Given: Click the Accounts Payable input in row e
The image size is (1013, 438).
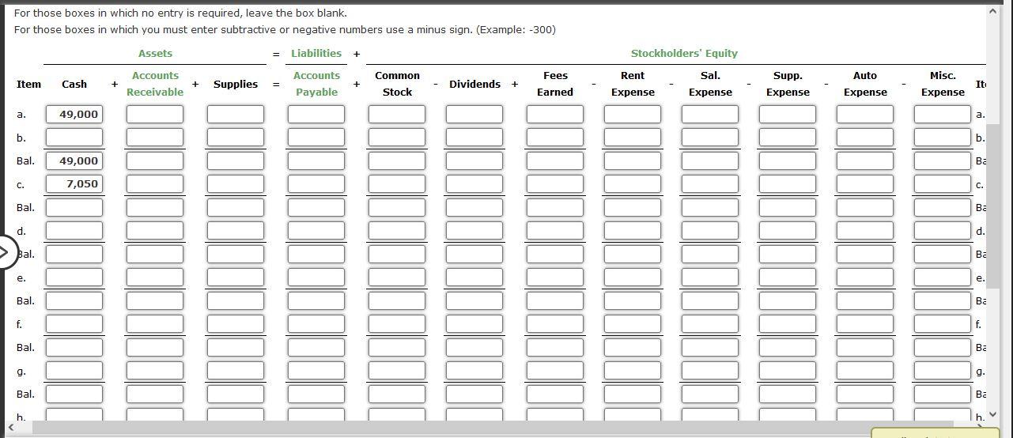Looking at the screenshot, I should pyautogui.click(x=316, y=278).
